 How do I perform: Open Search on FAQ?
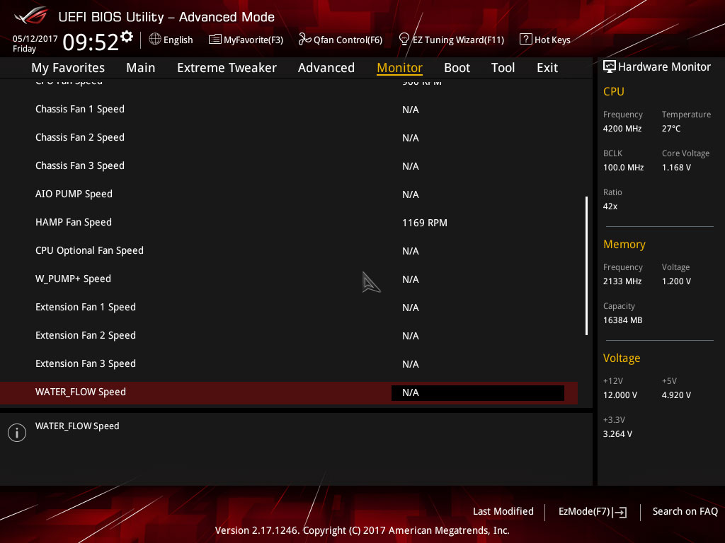[x=685, y=511]
